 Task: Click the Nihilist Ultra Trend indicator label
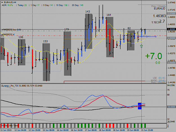coord(10,126)
